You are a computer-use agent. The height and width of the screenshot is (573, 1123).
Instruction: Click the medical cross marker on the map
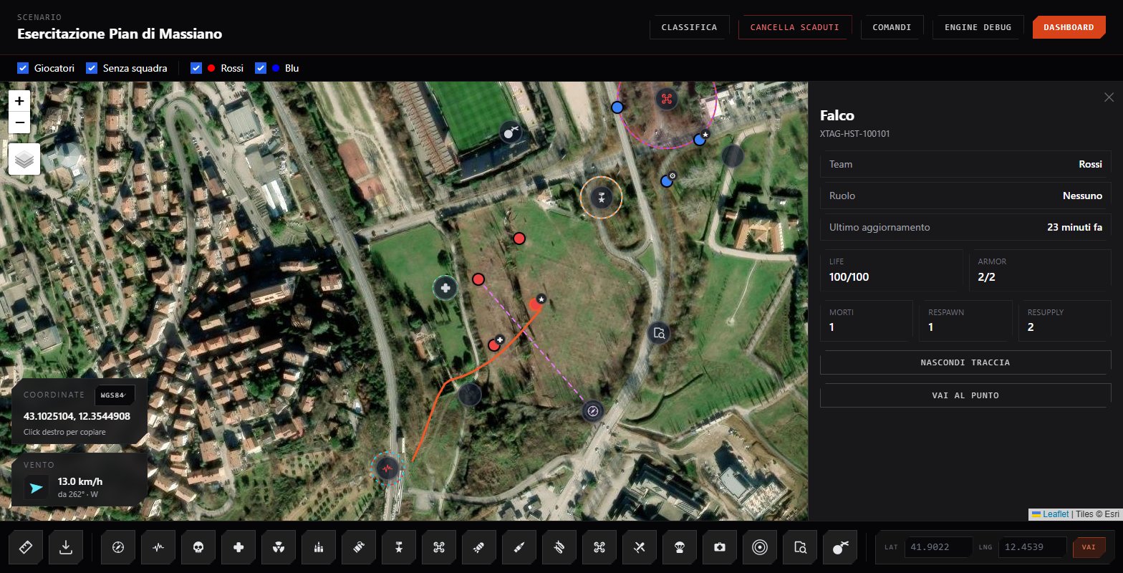pos(445,288)
